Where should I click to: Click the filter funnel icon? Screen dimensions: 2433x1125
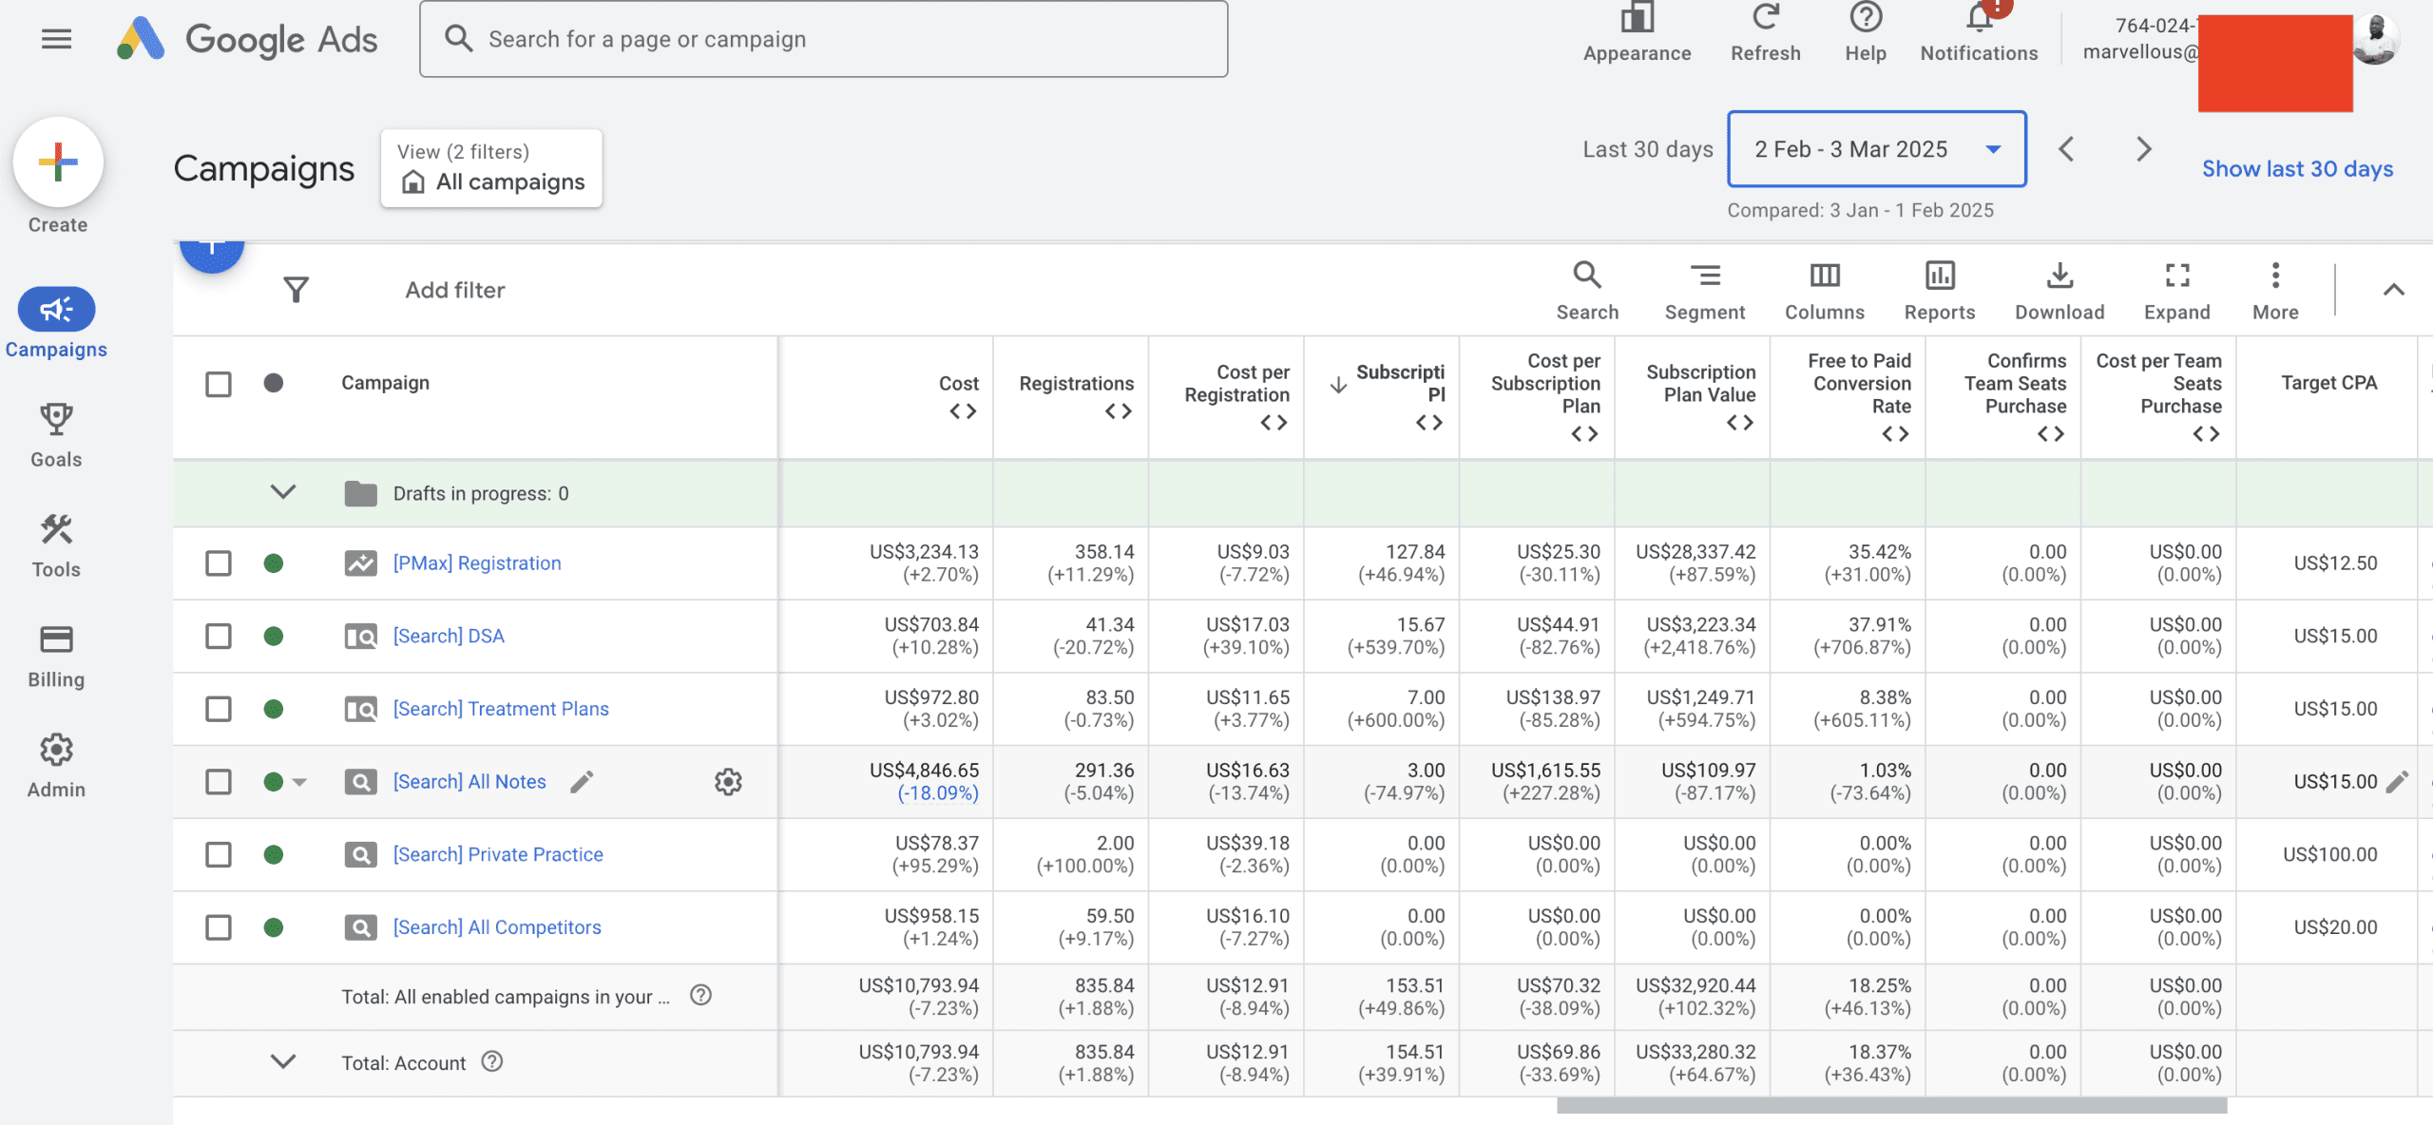click(297, 289)
